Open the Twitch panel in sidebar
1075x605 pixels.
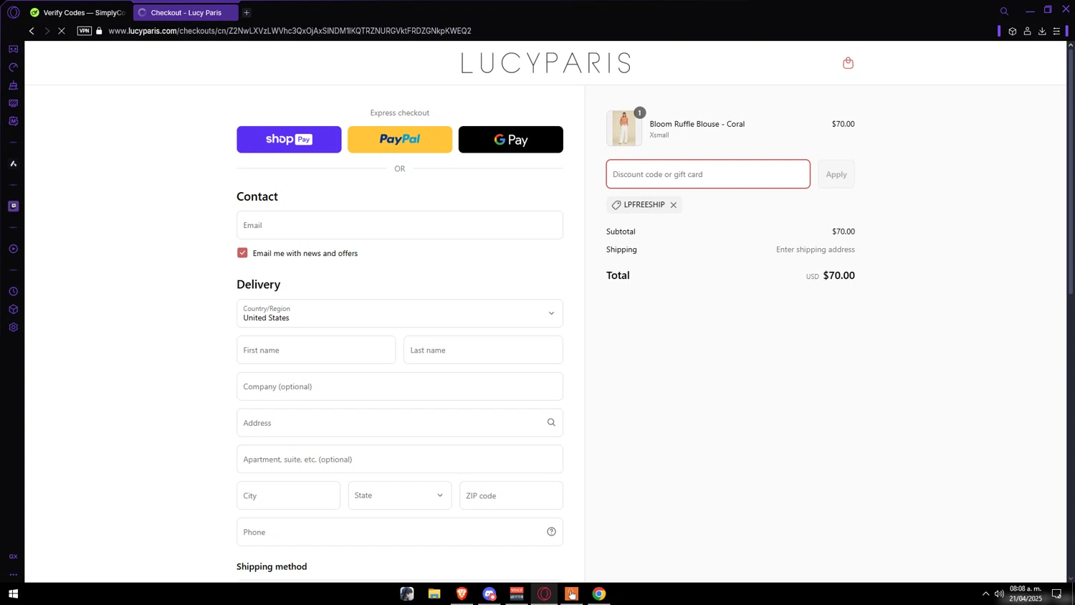(x=13, y=206)
